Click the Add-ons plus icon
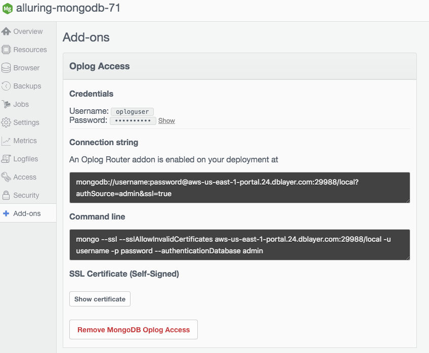429x353 pixels. pyautogui.click(x=7, y=213)
